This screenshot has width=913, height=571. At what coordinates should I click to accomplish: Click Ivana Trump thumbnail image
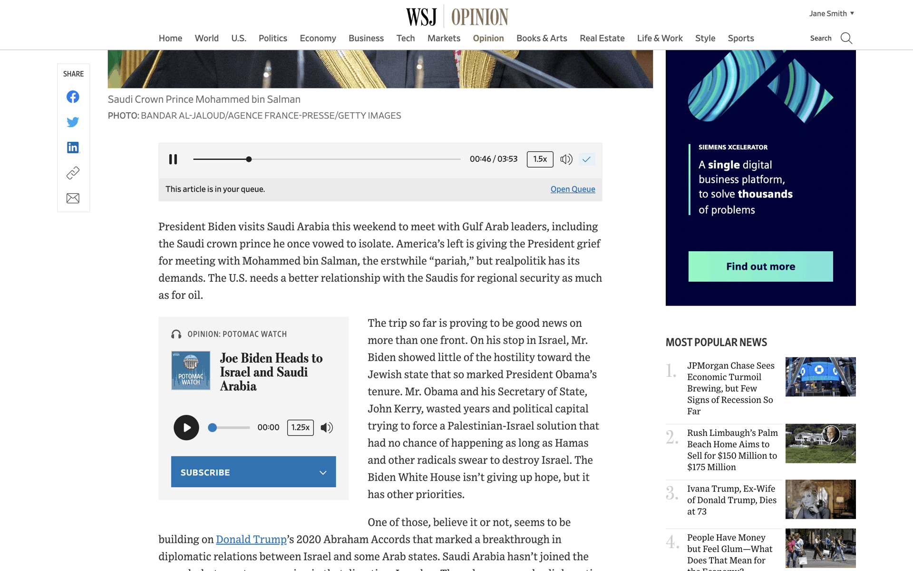(x=820, y=499)
